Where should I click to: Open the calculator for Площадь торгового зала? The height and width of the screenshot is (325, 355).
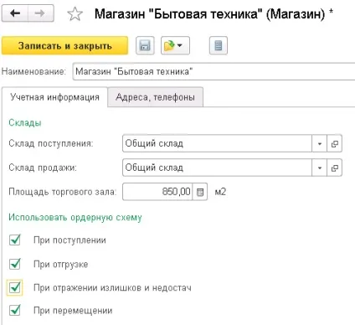tap(200, 192)
